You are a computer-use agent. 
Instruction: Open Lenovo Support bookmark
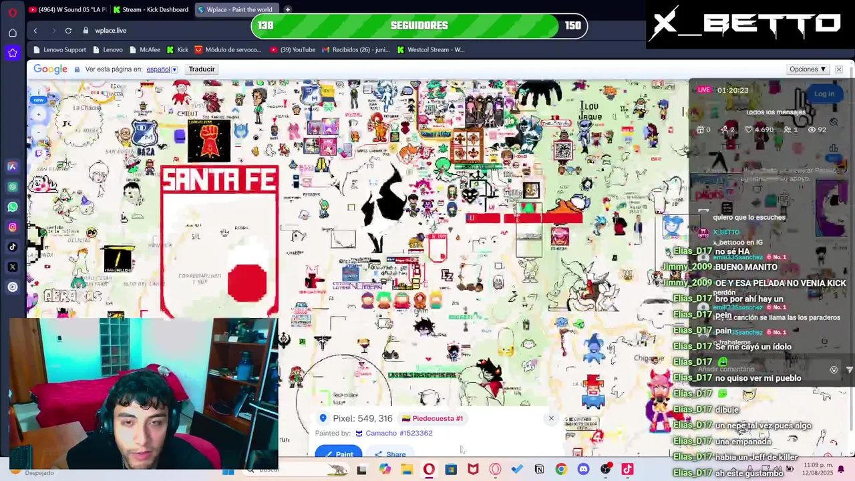59,49
